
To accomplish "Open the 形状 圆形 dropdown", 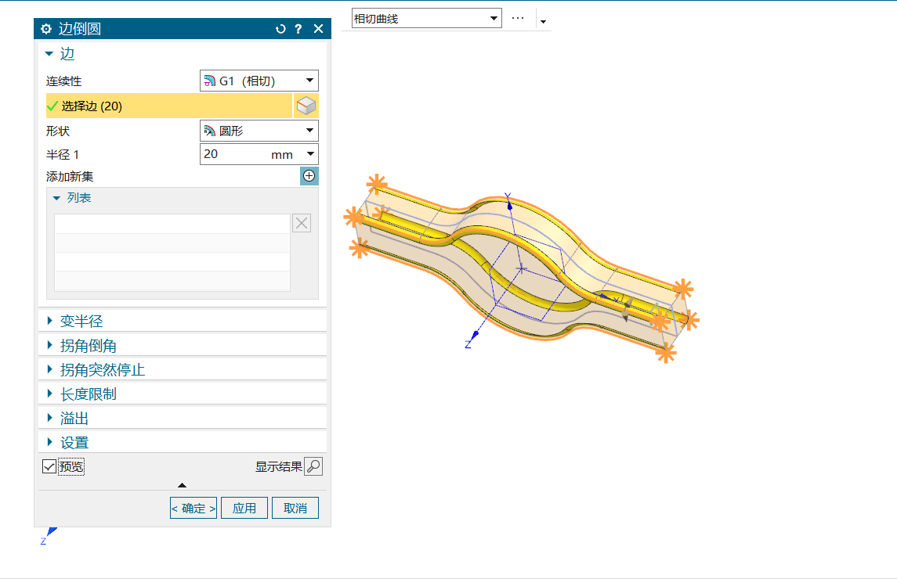I will 259,131.
